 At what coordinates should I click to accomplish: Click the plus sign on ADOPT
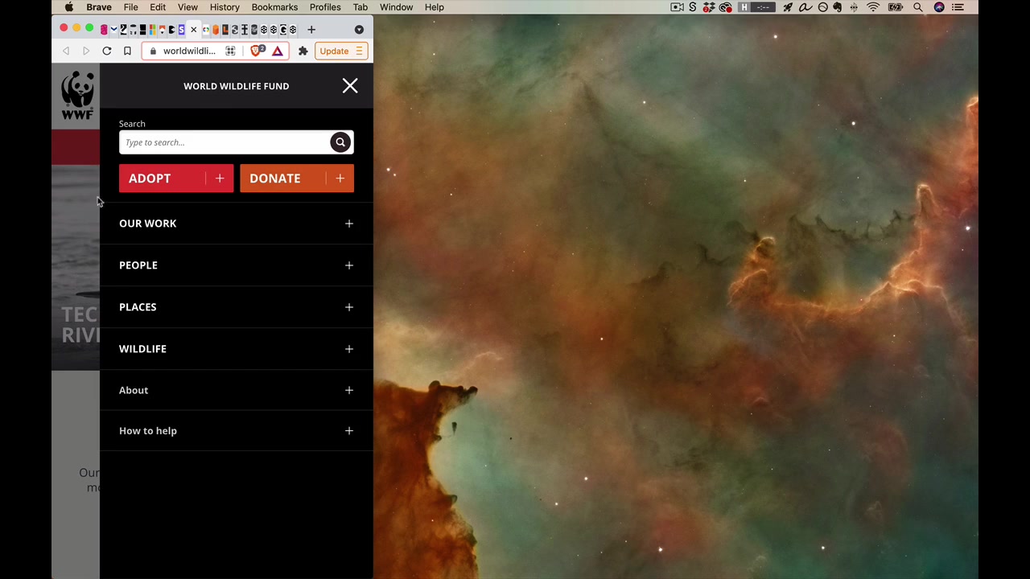click(x=220, y=179)
